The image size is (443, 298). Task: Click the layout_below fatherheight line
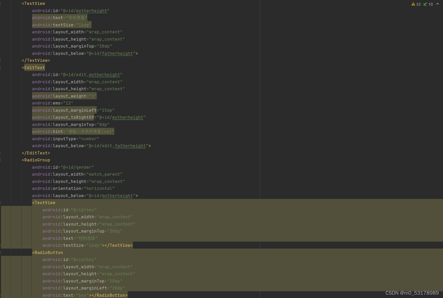85,53
